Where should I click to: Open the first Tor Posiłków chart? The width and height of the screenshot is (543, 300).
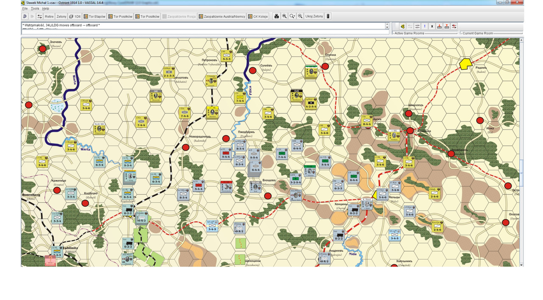click(x=120, y=17)
